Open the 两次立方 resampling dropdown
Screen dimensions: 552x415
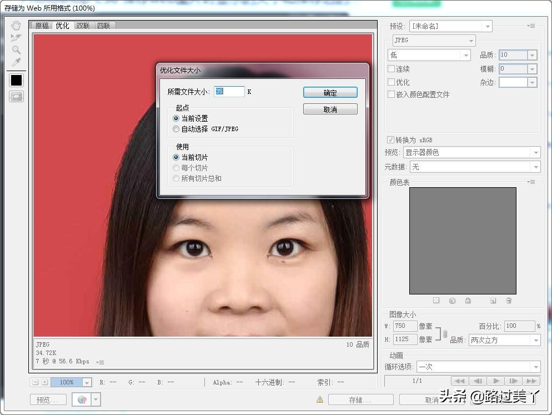(x=504, y=340)
